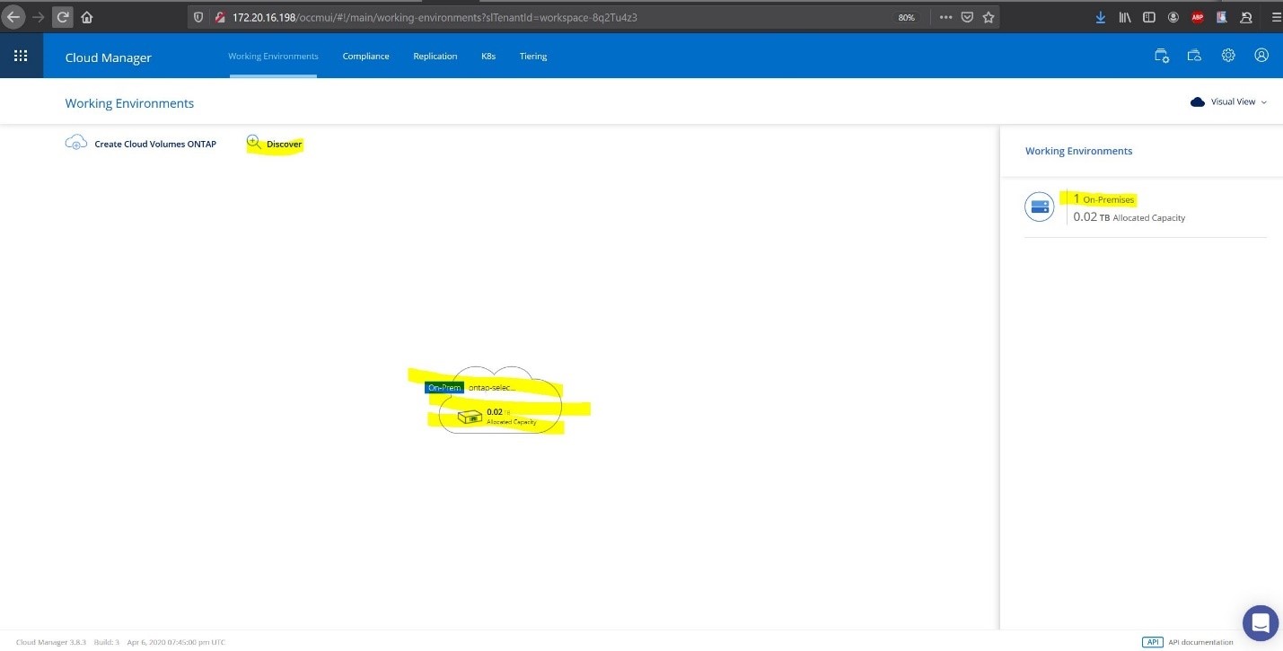Viewport: 1283px width, 651px height.
Task: Select the Working Environments tab
Action: (273, 57)
